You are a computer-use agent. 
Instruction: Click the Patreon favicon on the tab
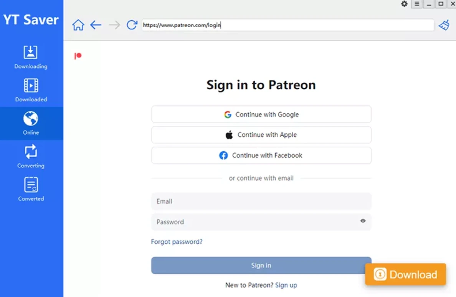click(x=78, y=55)
